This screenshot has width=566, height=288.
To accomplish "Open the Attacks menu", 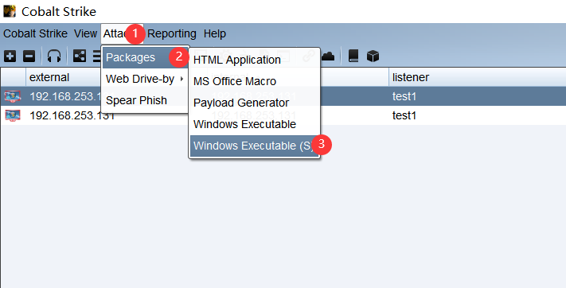I will (122, 33).
